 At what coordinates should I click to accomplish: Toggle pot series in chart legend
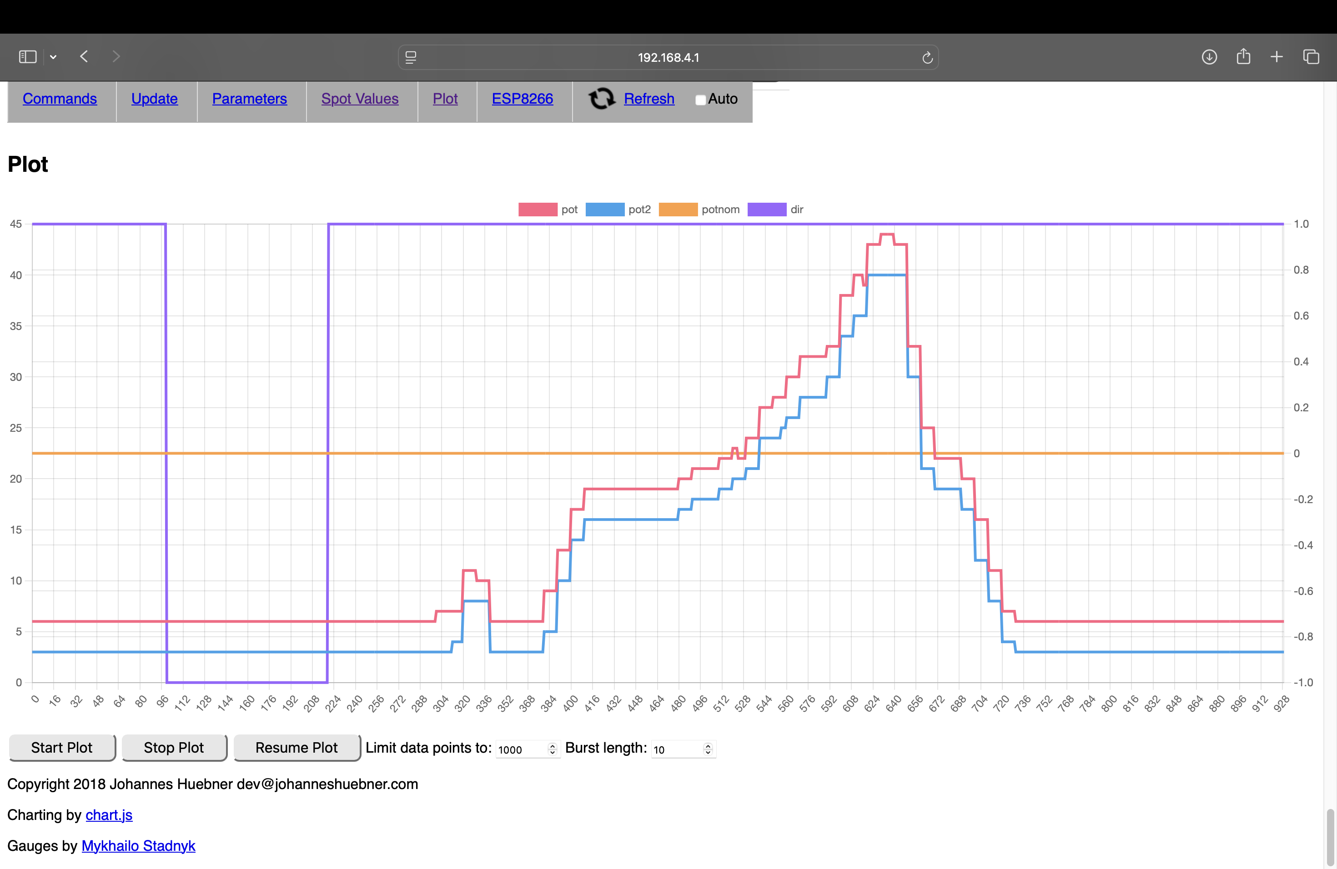coord(538,210)
